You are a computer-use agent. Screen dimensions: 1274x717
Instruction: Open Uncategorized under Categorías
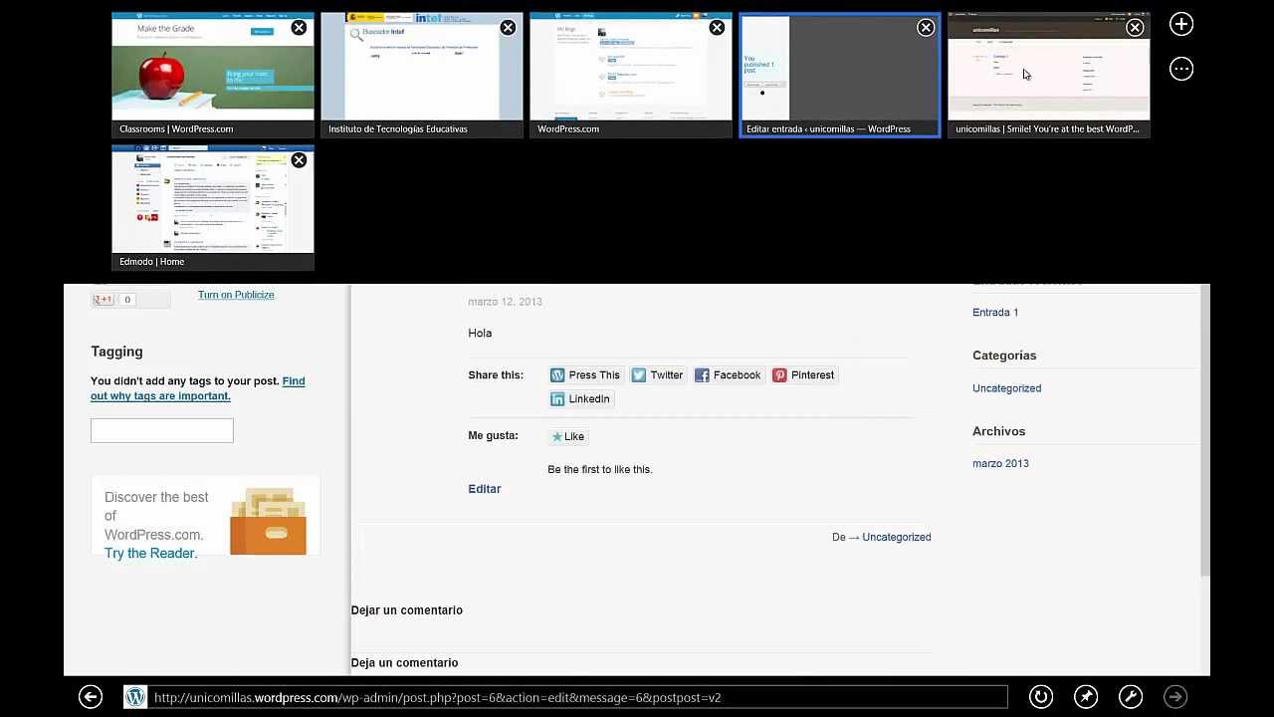point(1007,388)
